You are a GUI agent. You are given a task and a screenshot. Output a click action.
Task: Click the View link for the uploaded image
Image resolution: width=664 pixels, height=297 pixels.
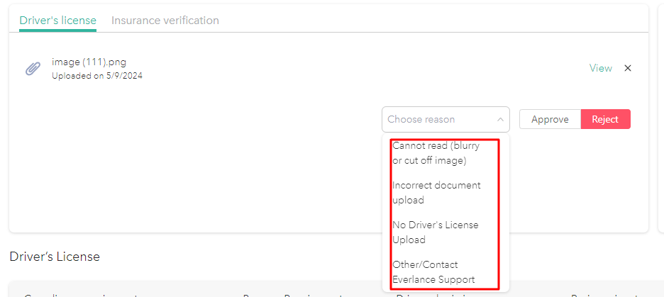pos(600,68)
